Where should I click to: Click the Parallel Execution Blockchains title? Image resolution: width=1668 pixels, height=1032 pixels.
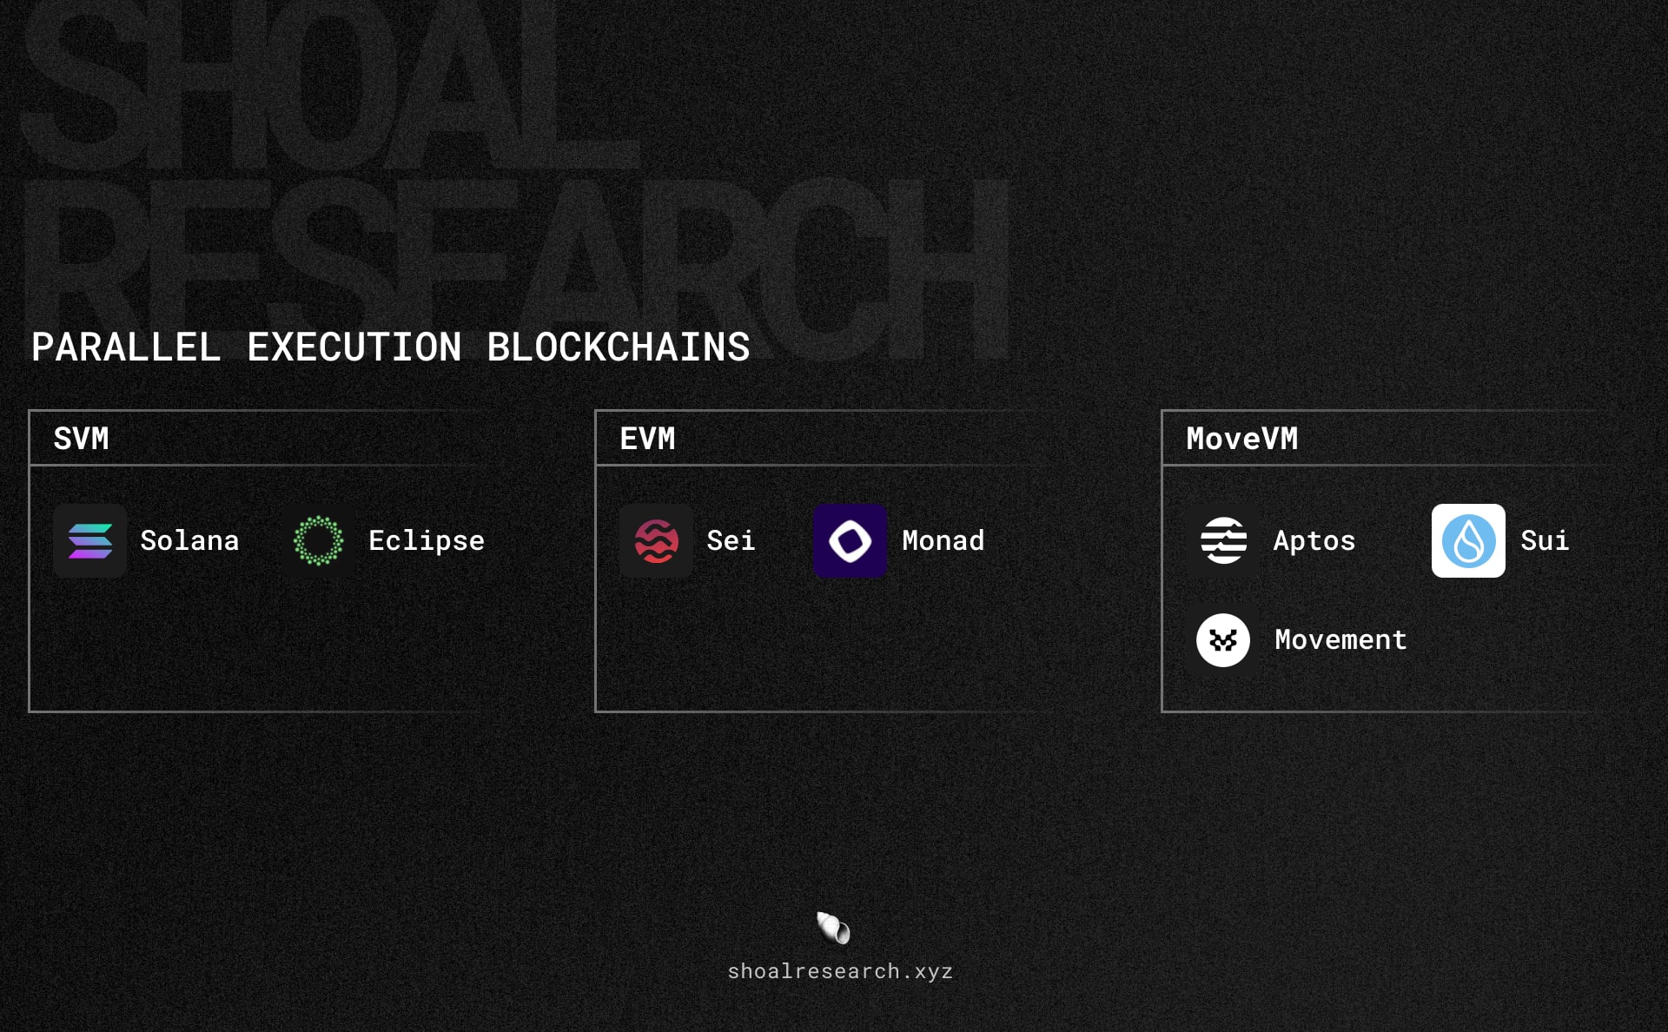click(390, 347)
